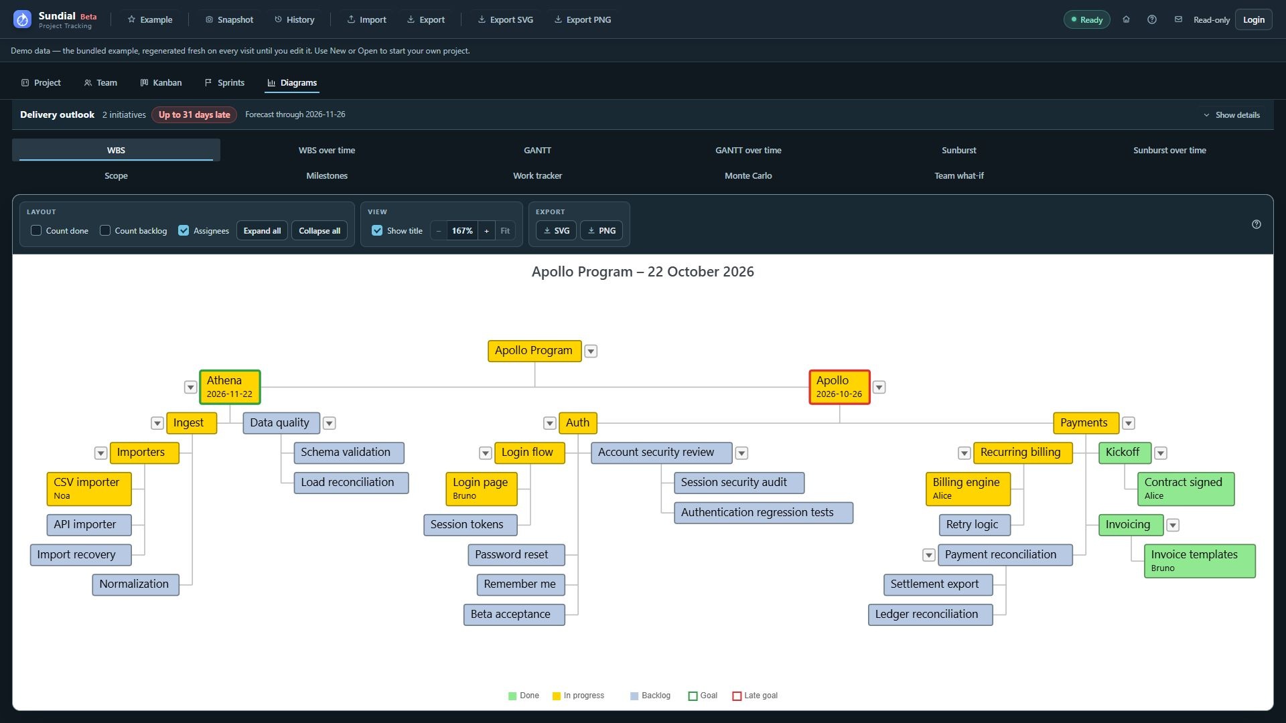This screenshot has height=723, width=1286.
Task: Select the Invoice templates node
Action: pyautogui.click(x=1200, y=561)
